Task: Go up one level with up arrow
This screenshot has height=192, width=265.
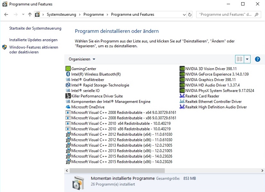Action: coord(30,14)
